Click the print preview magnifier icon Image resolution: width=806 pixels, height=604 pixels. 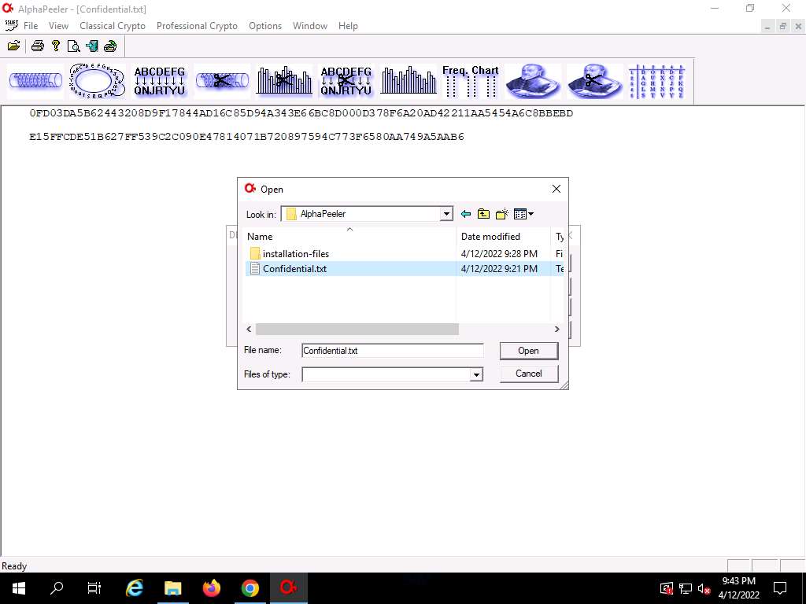[74, 46]
